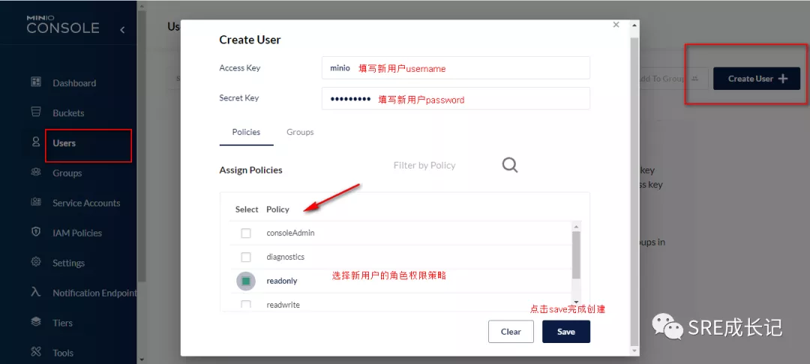Viewport: 810px width, 364px height.
Task: Click the policy list scrollbar thumb
Action: point(576,255)
